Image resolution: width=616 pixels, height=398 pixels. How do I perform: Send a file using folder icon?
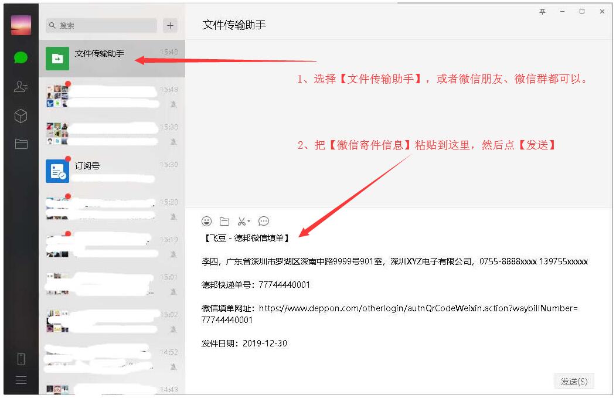tap(224, 222)
